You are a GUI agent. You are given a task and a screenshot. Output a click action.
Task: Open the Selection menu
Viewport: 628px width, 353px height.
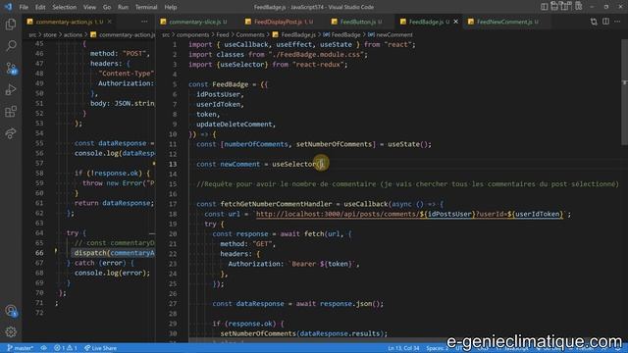click(64, 7)
